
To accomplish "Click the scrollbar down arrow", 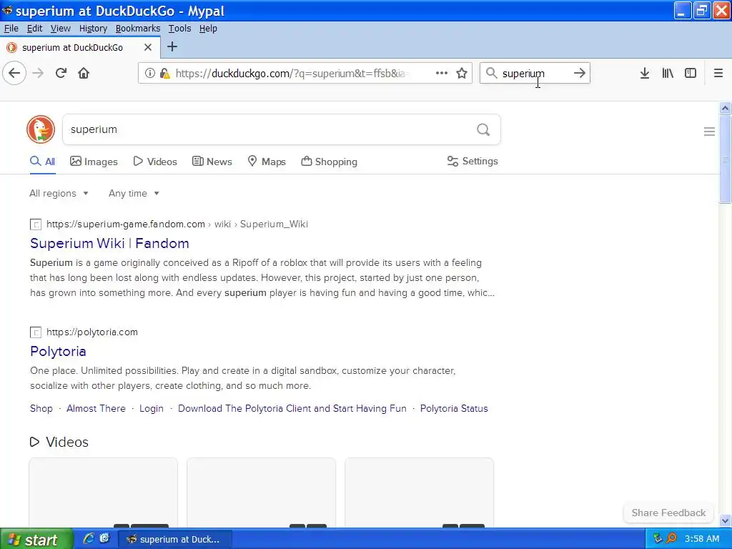I will pyautogui.click(x=725, y=520).
